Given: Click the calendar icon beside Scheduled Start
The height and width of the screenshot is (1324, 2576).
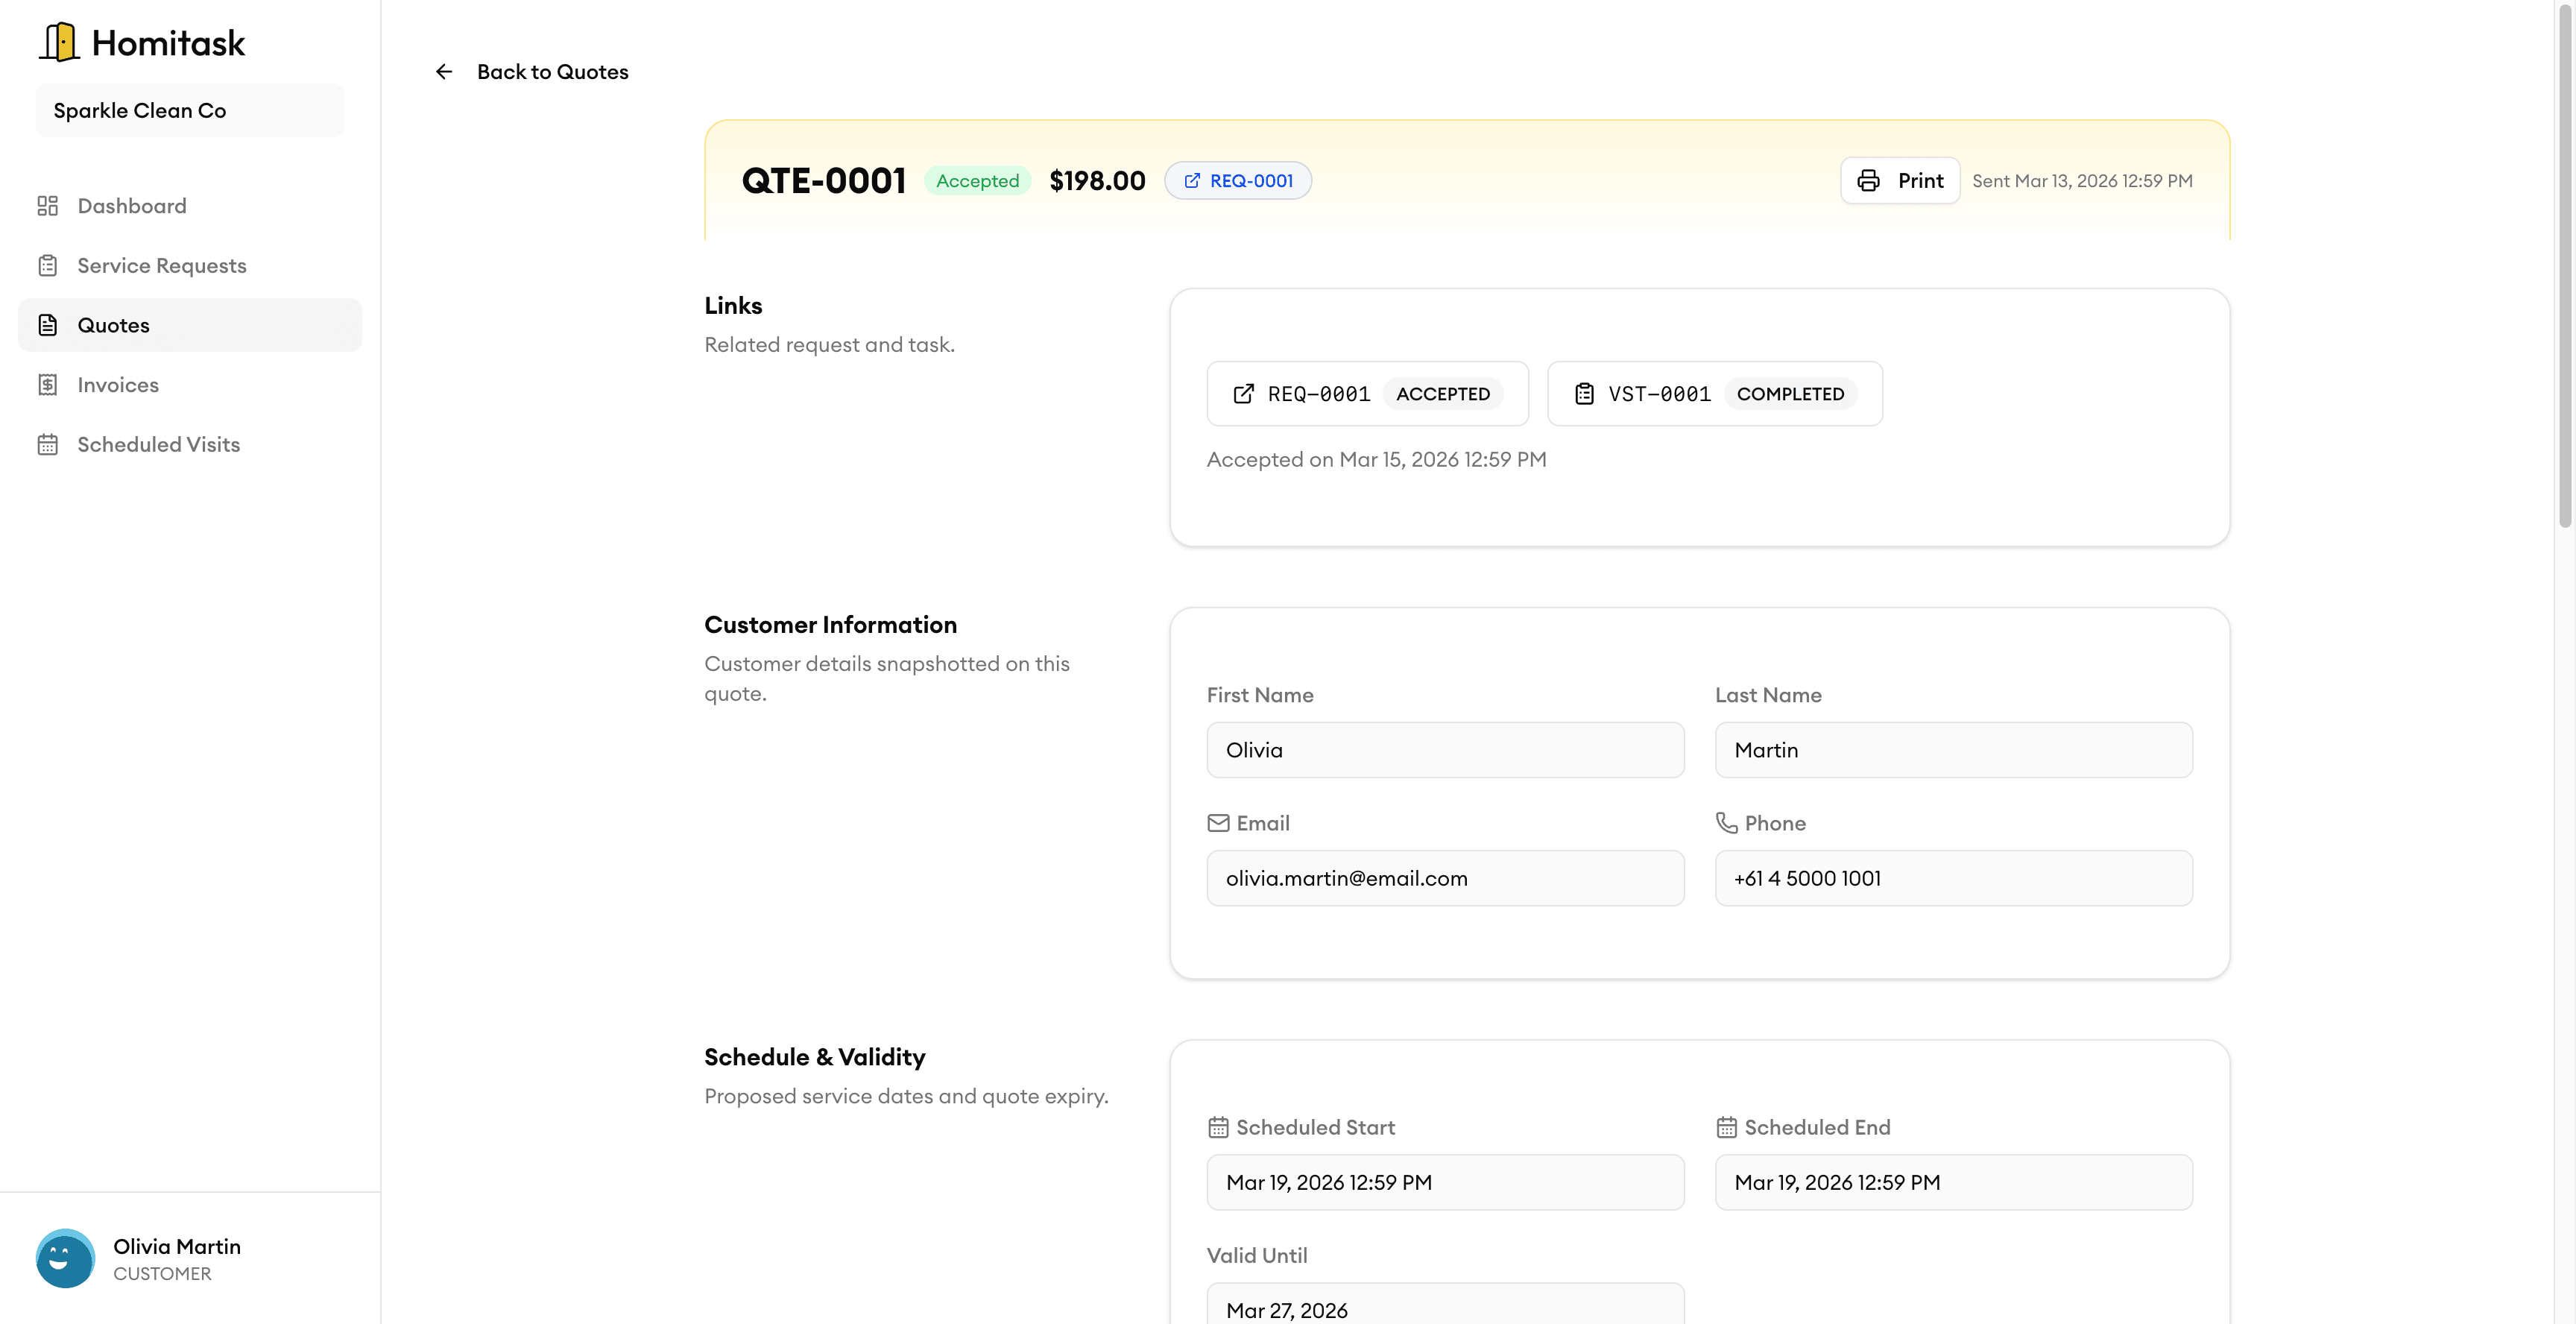Looking at the screenshot, I should (1218, 1126).
